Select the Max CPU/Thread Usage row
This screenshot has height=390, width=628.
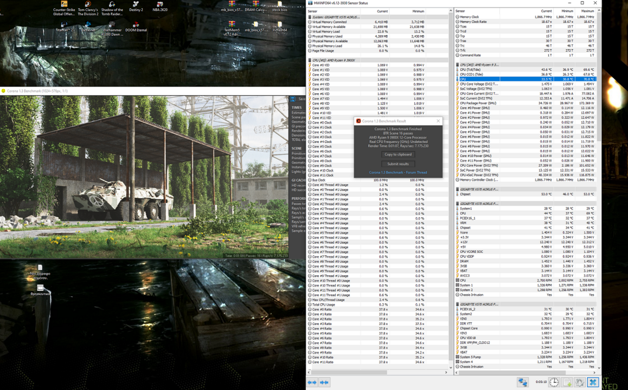pos(377,300)
